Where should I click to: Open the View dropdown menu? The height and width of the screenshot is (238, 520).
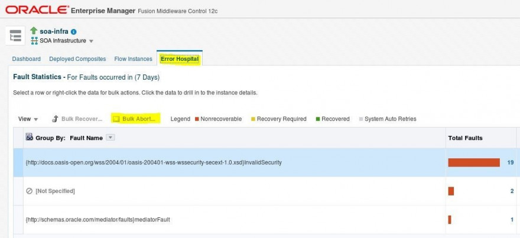[28, 119]
